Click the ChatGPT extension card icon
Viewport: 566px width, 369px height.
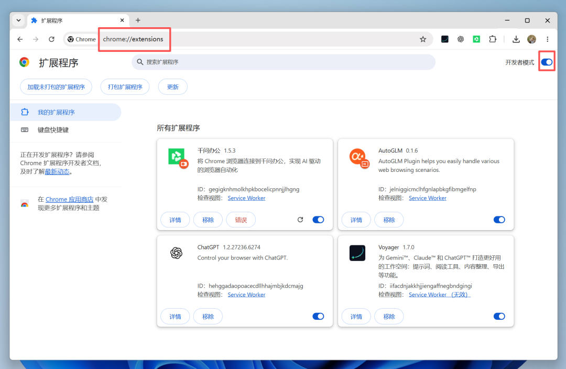[176, 253]
